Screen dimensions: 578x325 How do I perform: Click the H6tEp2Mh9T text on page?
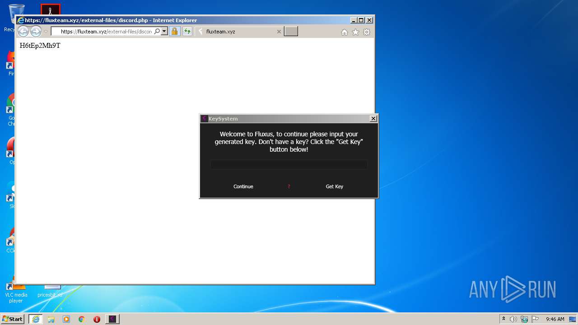click(40, 46)
